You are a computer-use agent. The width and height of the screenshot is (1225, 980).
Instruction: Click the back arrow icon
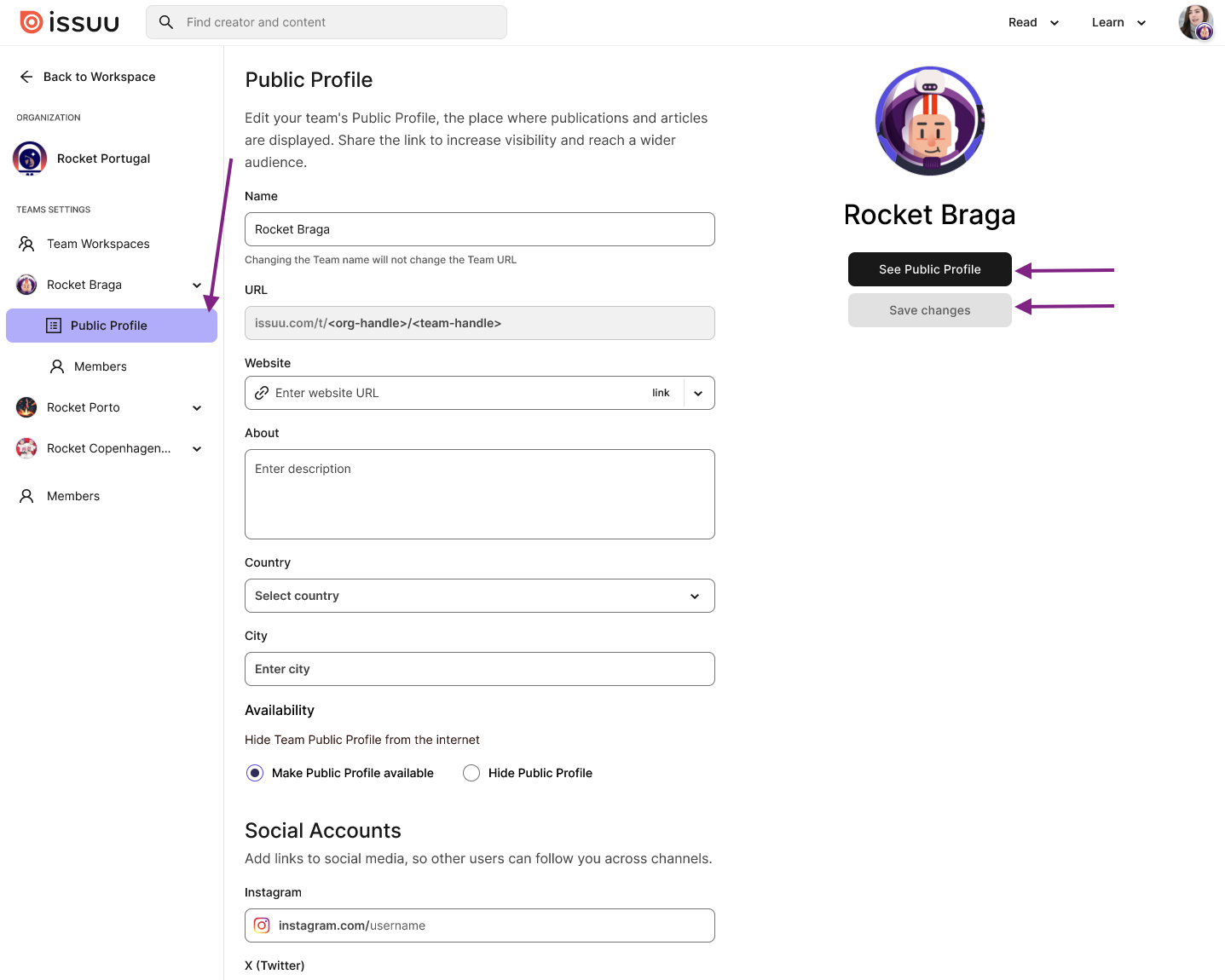point(26,77)
